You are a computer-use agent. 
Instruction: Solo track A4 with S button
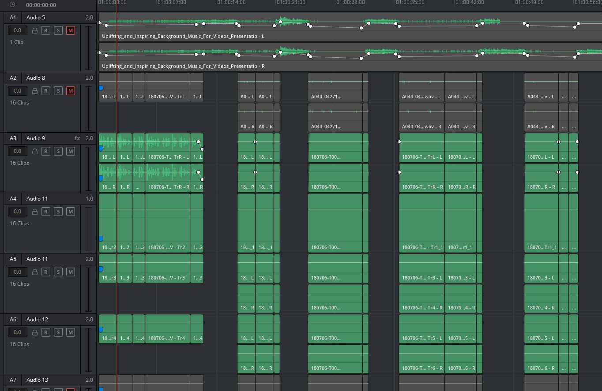[58, 212]
